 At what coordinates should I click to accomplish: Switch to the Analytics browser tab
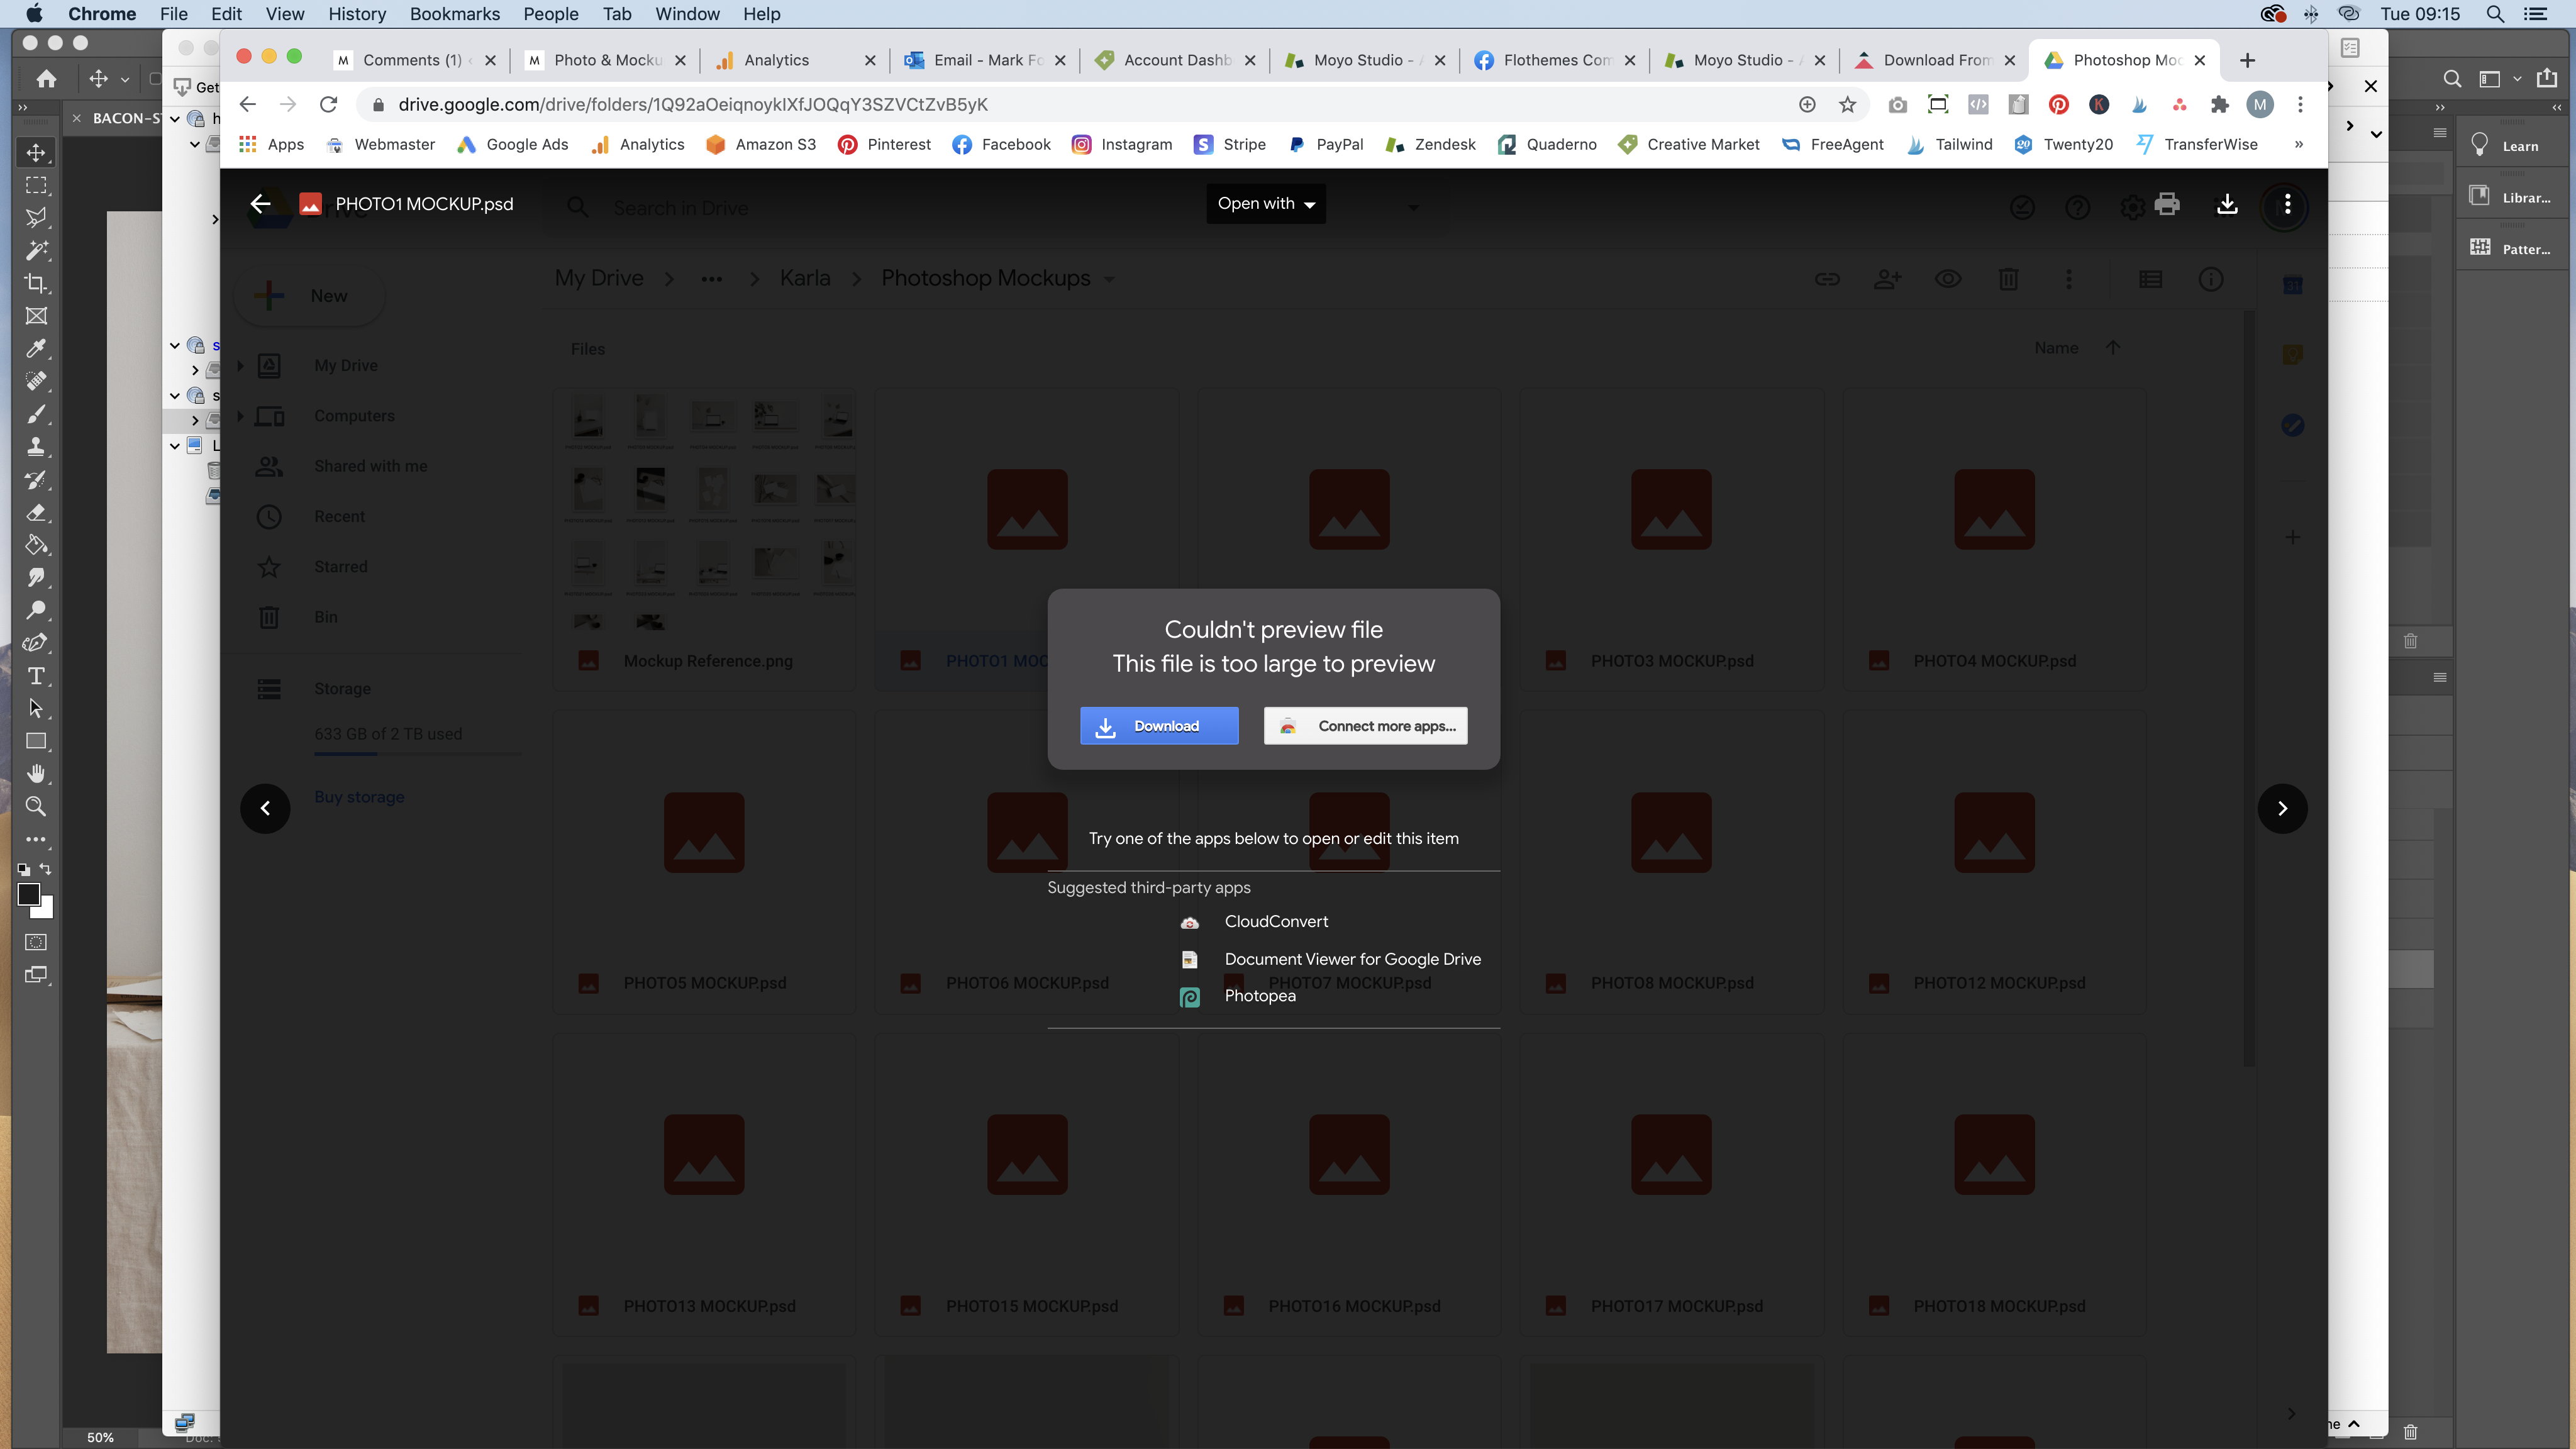(776, 60)
